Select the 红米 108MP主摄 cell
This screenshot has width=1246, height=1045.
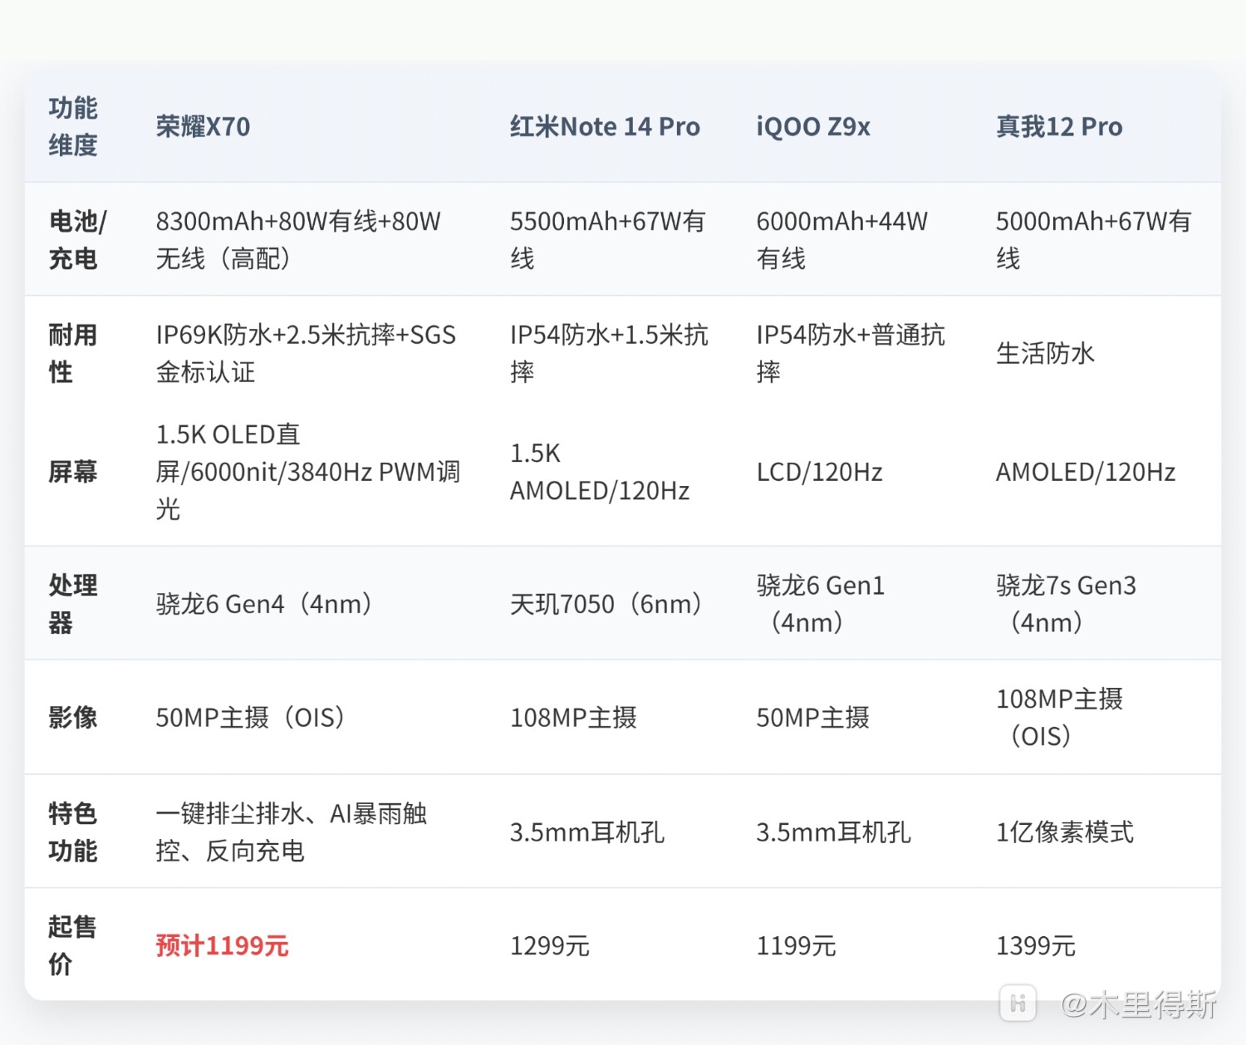point(573,718)
